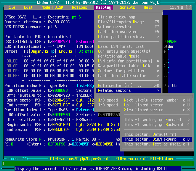This screenshot has width=196, height=171.
Task: Click the [X] close box in menu bar
Action: click(x=188, y=7)
